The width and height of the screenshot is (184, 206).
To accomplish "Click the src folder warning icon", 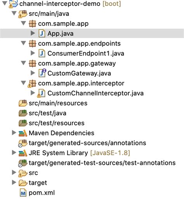I will [x=23, y=173].
